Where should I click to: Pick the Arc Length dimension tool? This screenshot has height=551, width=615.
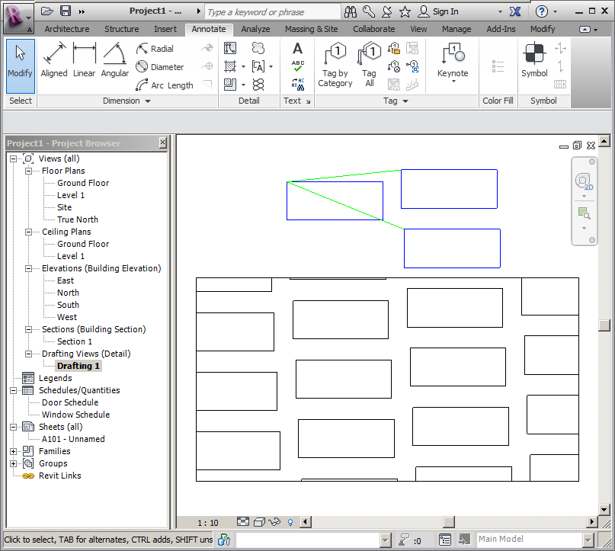tap(165, 85)
